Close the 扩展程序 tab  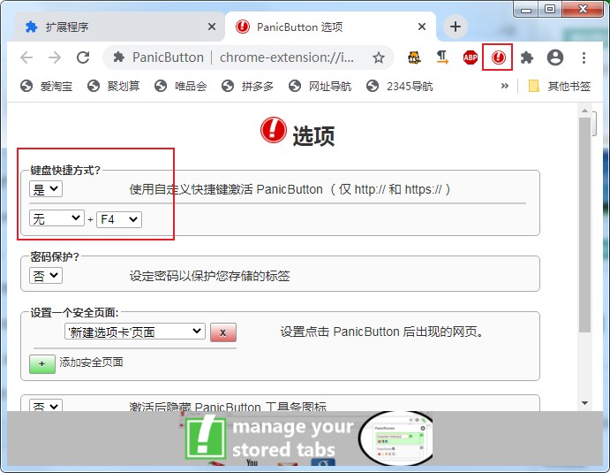pos(212,27)
